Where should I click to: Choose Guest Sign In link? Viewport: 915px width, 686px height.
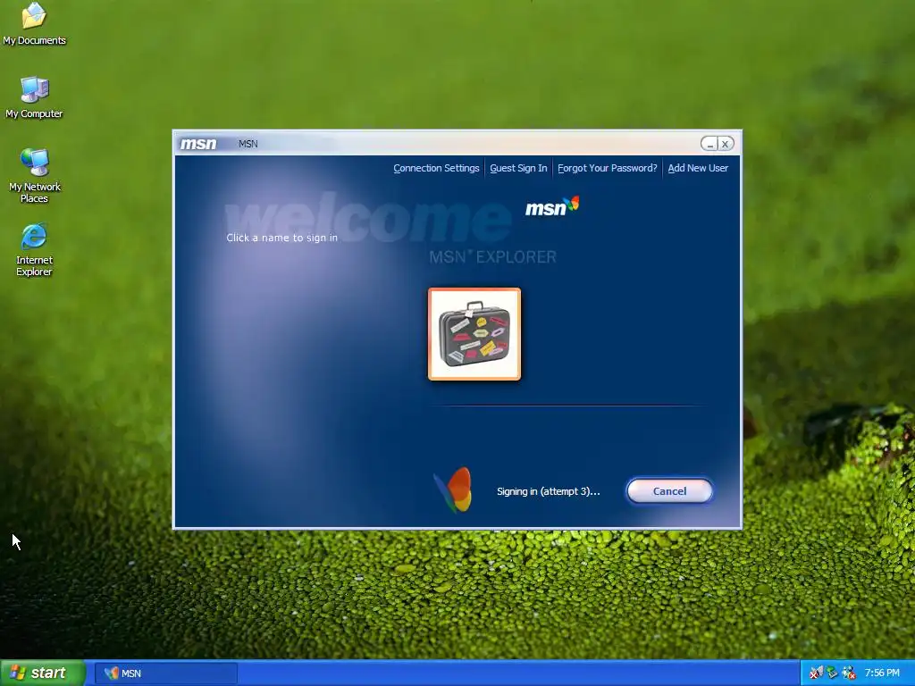[x=518, y=168]
